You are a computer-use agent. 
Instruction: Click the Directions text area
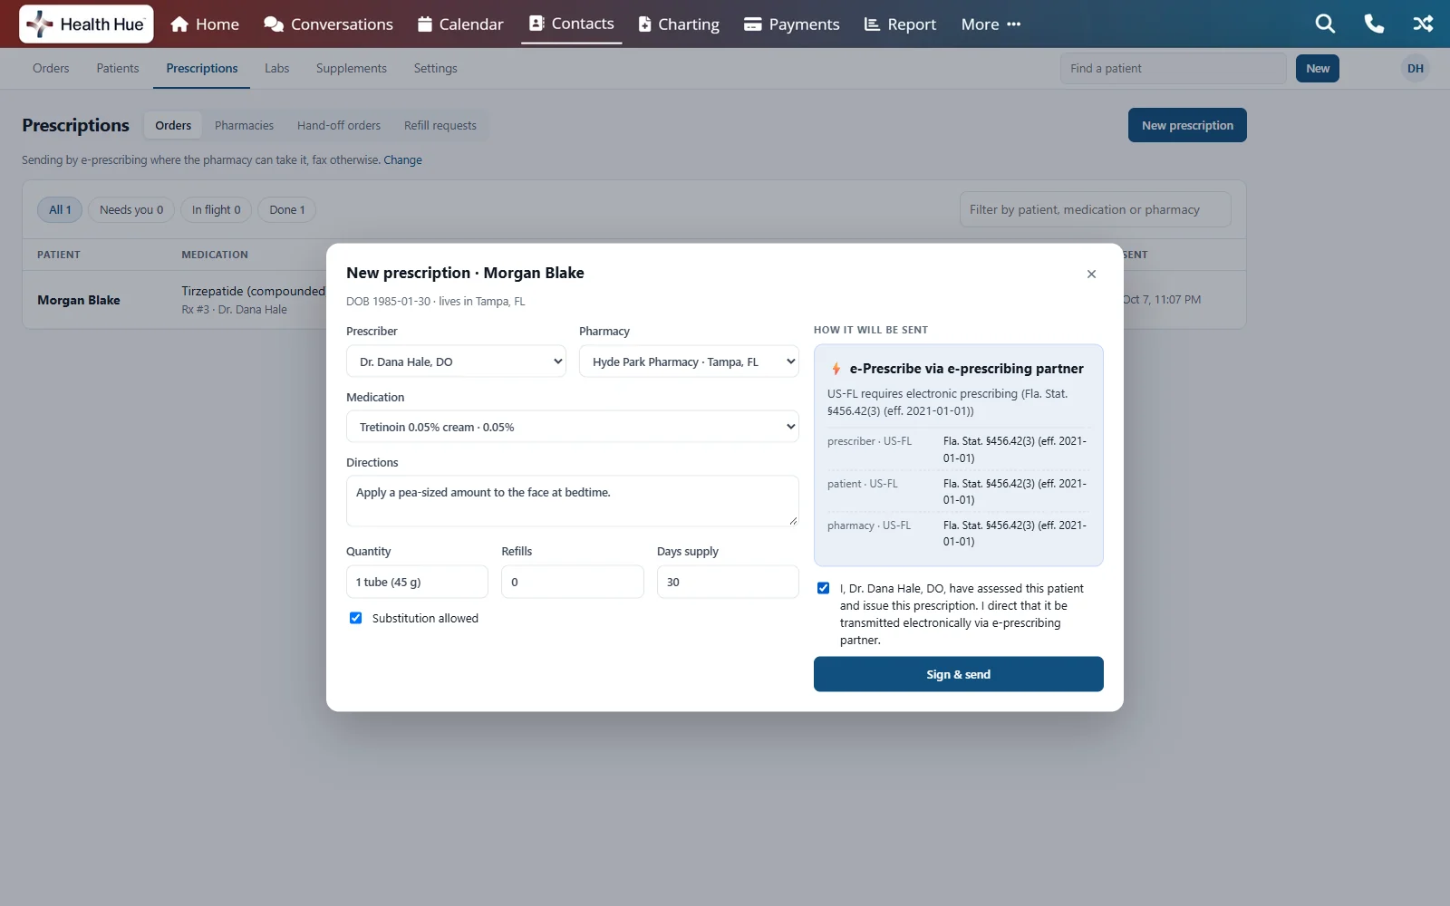(x=573, y=501)
